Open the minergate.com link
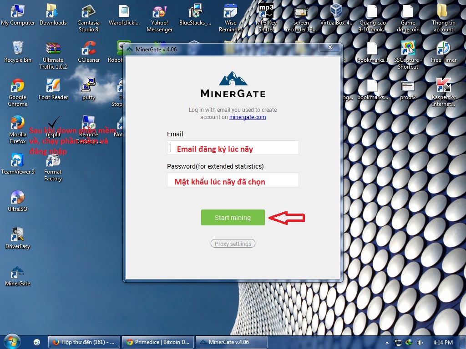The width and height of the screenshot is (466, 349). pyautogui.click(x=248, y=117)
